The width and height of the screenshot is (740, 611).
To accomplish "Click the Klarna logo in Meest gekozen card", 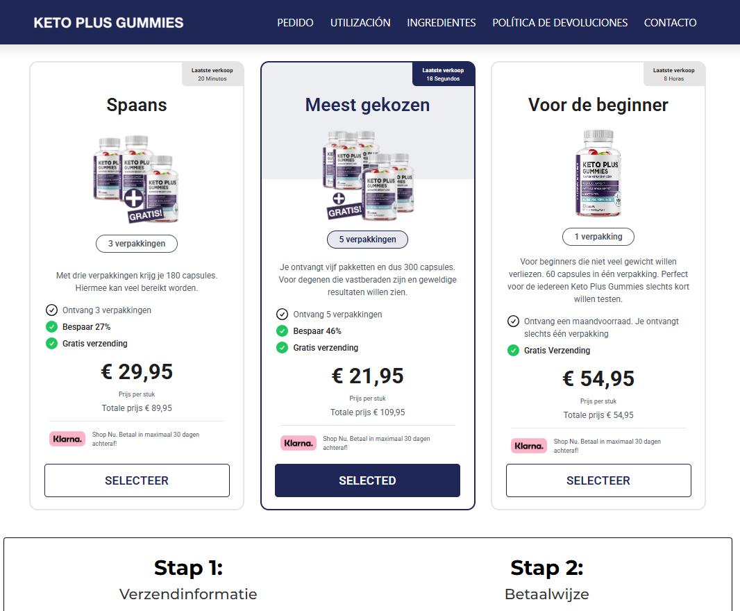I will [298, 443].
